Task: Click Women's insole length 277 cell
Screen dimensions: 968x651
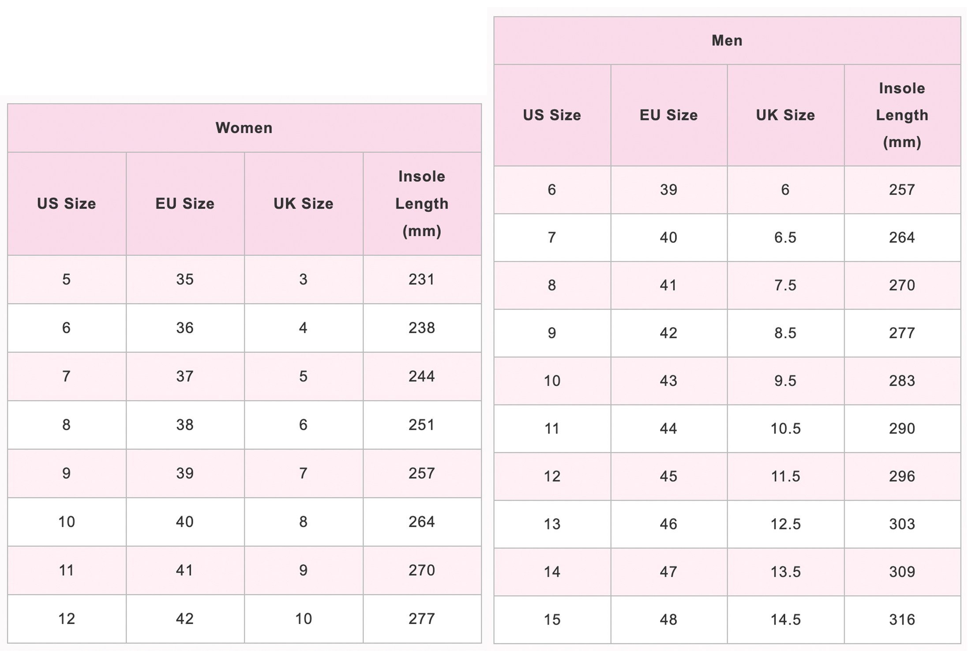Action: pyautogui.click(x=422, y=619)
